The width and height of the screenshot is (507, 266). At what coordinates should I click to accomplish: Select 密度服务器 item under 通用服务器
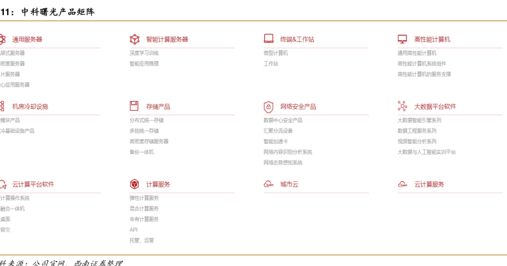[12, 64]
